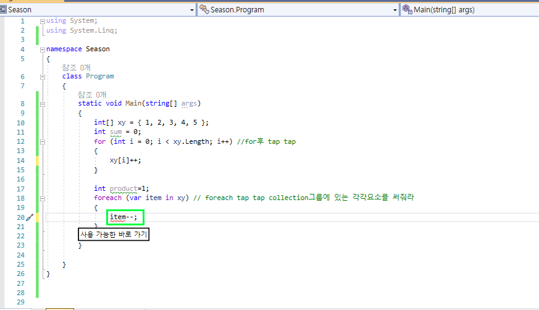The width and height of the screenshot is (539, 310).
Task: Click the foreach keyword on line 18
Action: click(107, 198)
